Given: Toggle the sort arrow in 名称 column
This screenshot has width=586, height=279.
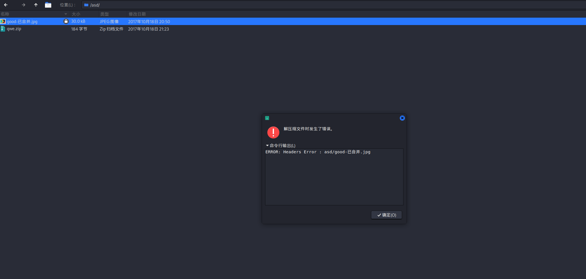Looking at the screenshot, I should 66,14.
